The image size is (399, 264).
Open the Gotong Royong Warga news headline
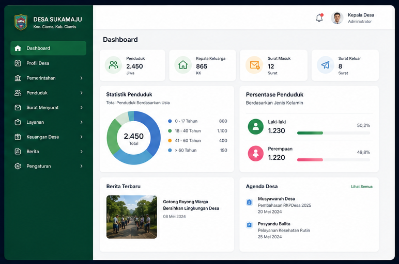(x=191, y=205)
